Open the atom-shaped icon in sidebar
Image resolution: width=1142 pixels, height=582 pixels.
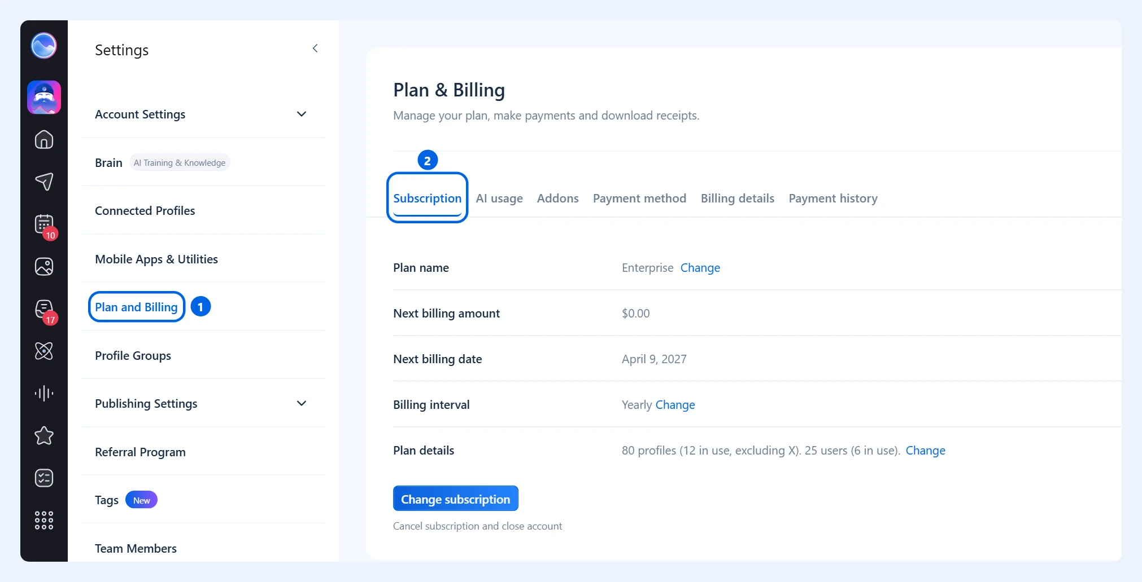[x=44, y=351]
